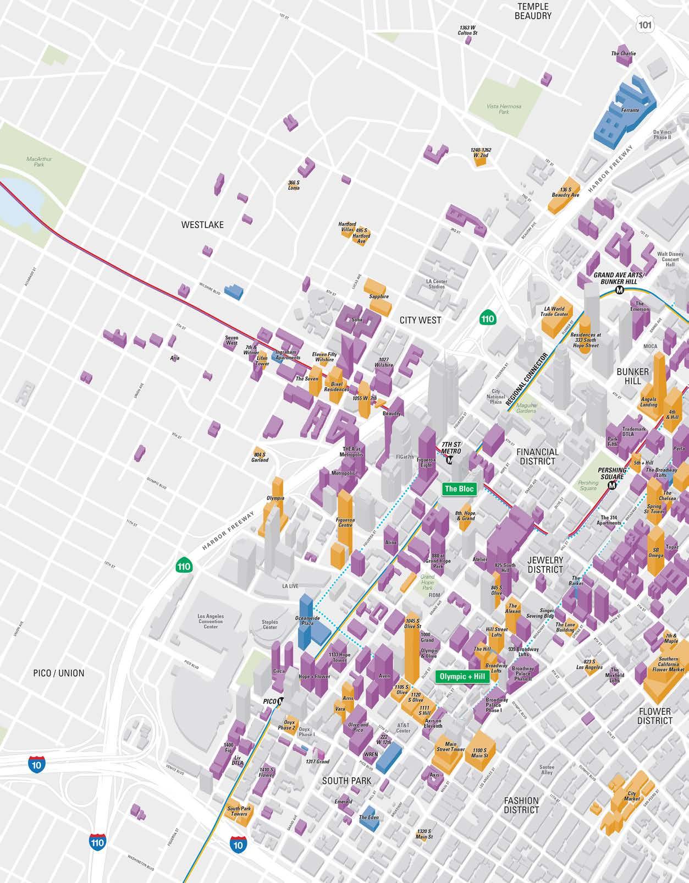This screenshot has width=689, height=883.
Task: Select The Charlie building label
Action: (624, 53)
